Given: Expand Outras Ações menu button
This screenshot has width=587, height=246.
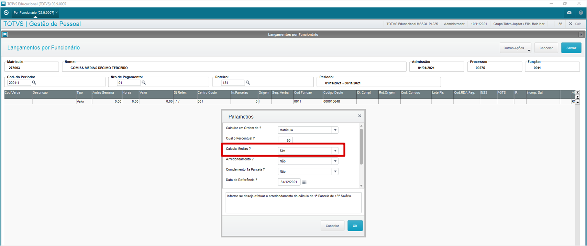Looking at the screenshot, I should [516, 48].
